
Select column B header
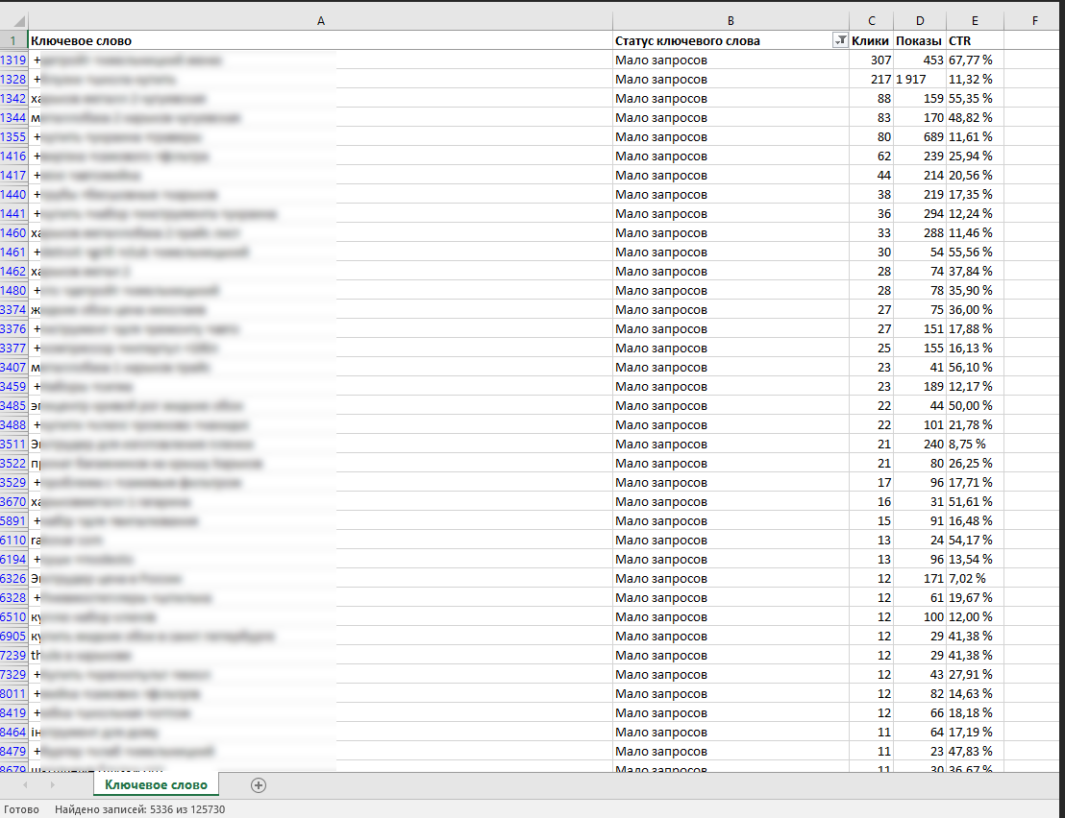(x=731, y=20)
